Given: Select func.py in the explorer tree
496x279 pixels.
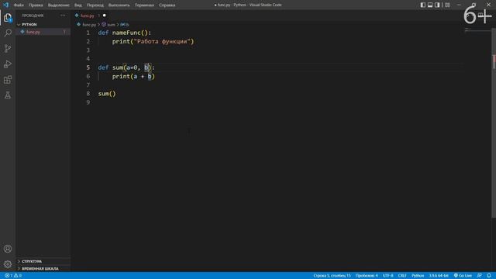Looking at the screenshot, I should 43,32.
